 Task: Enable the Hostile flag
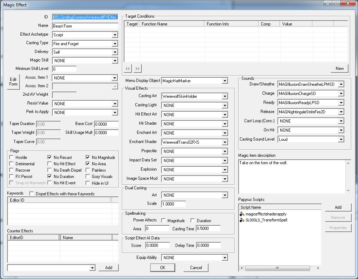(x=11, y=158)
